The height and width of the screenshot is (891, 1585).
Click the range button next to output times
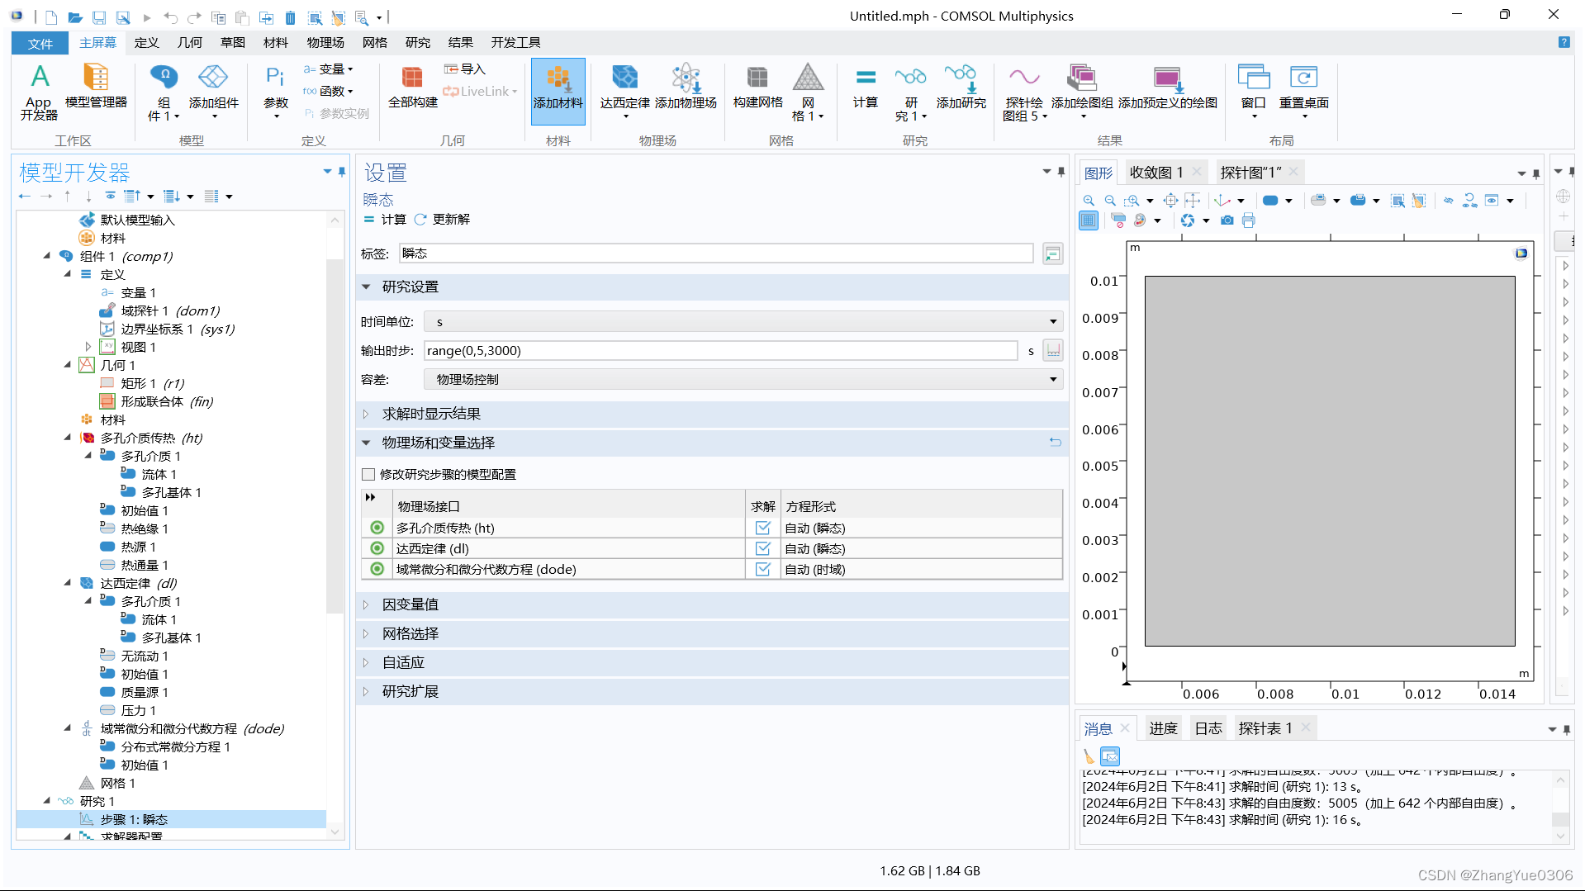click(x=1053, y=350)
